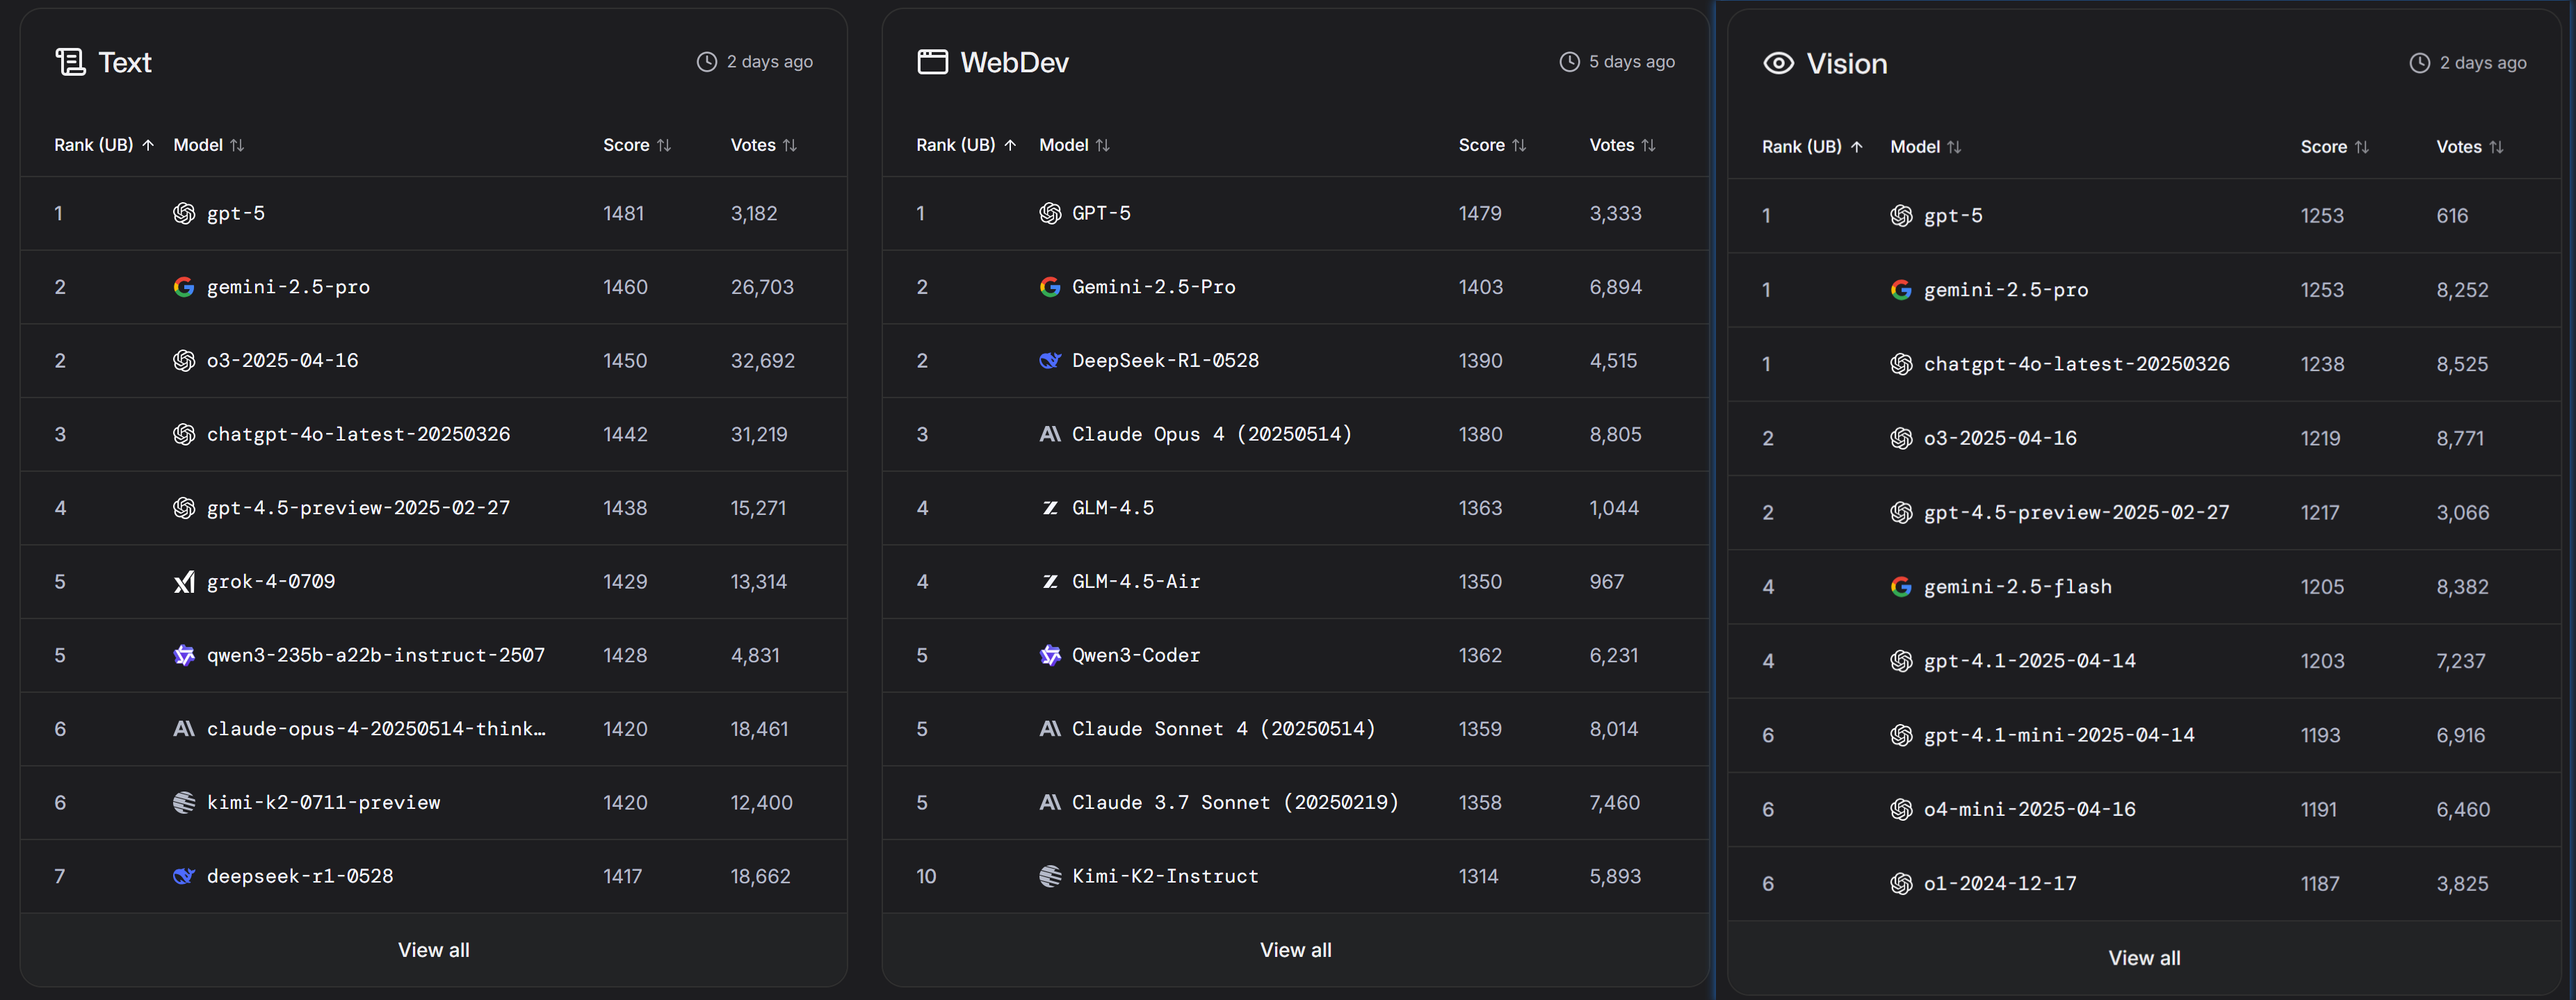Click View all under Text leaderboard

coord(433,950)
